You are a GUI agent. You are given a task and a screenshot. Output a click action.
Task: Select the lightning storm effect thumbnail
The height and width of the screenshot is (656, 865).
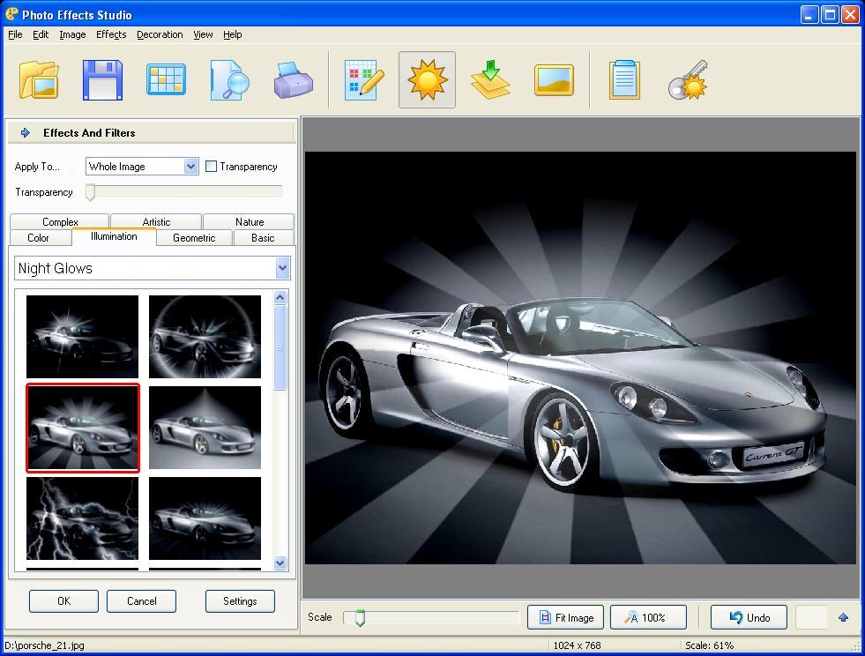[x=82, y=518]
